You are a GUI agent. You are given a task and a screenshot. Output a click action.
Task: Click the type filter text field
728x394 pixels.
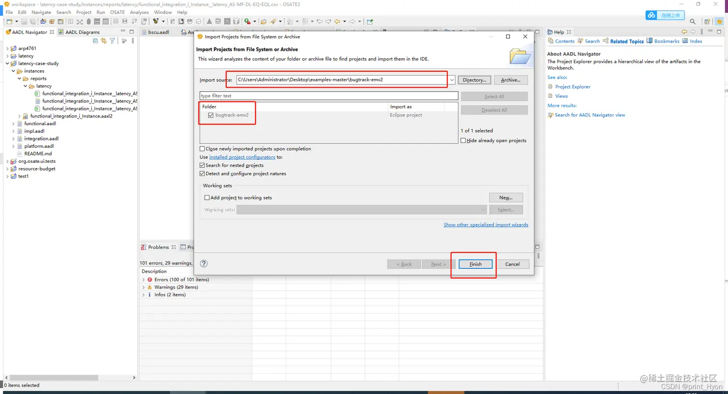click(x=329, y=96)
